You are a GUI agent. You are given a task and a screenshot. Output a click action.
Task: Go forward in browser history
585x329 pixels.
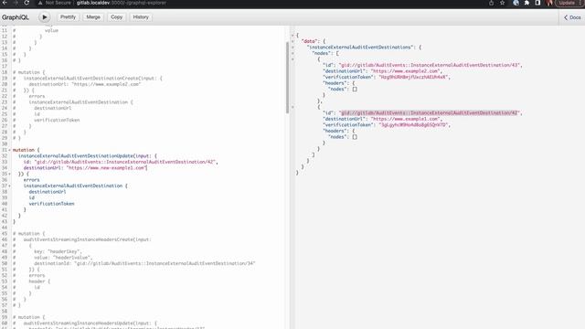pyautogui.click(x=16, y=3)
